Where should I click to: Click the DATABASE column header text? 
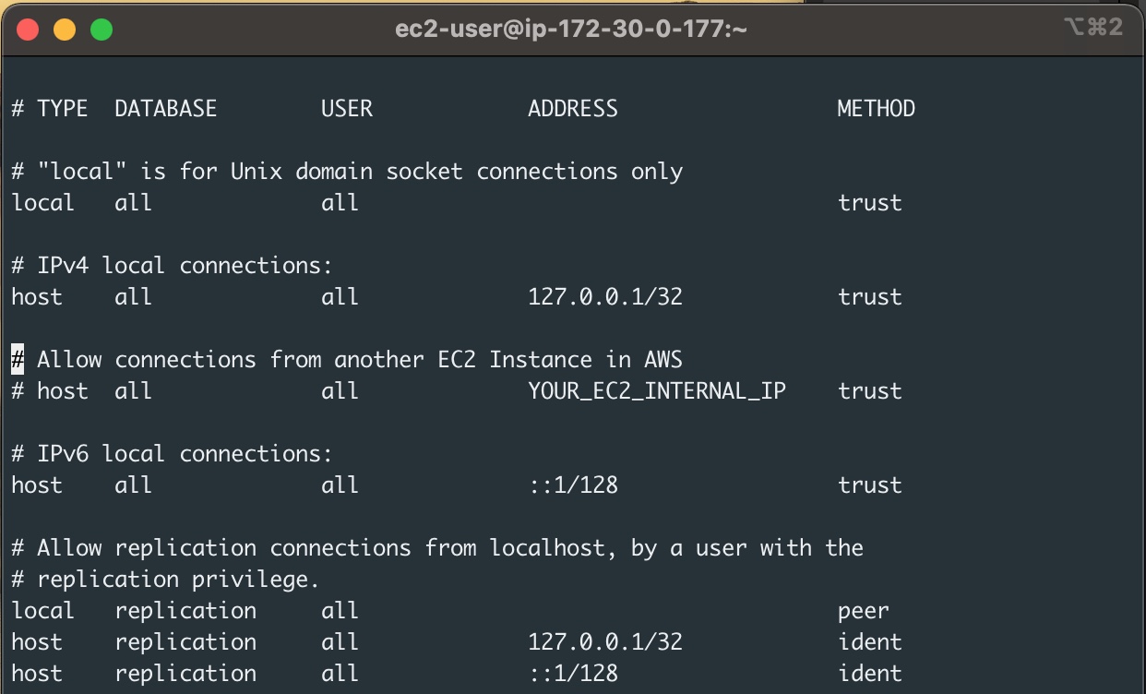click(x=165, y=109)
